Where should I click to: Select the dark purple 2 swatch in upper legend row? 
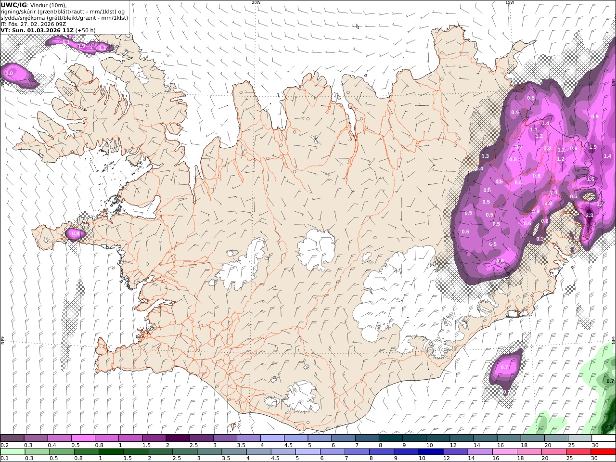(178, 438)
